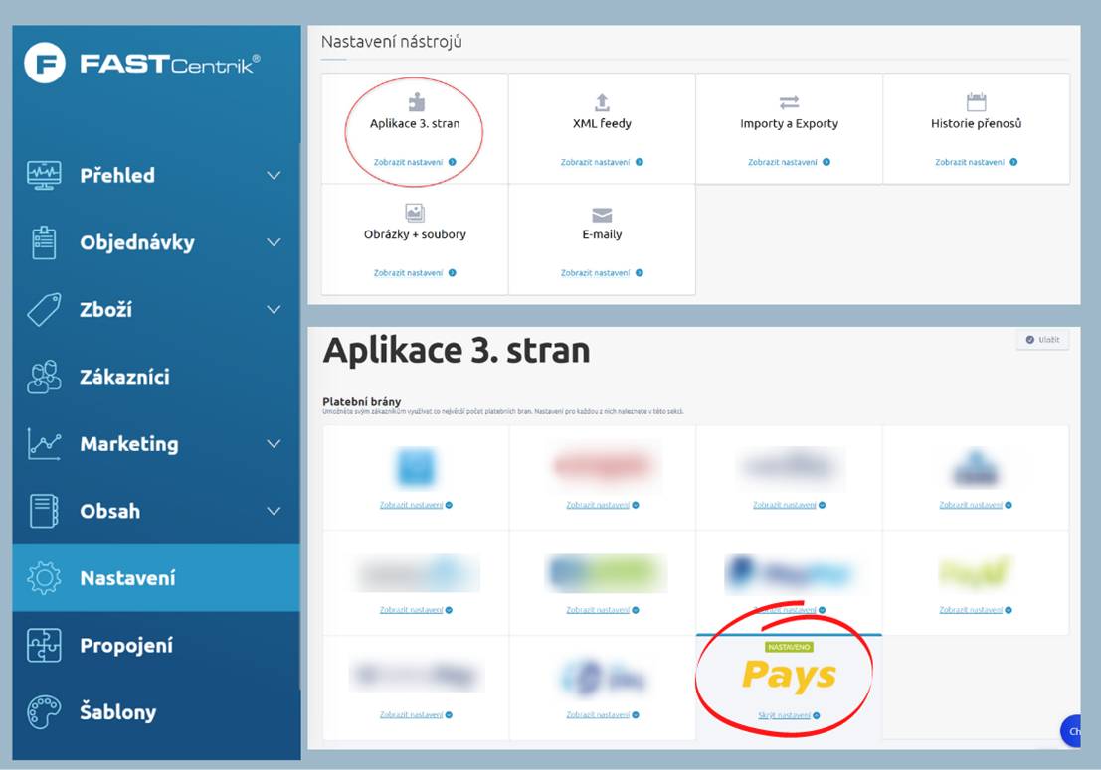Click the E-maily envelope icon
The width and height of the screenshot is (1101, 770).
[602, 215]
